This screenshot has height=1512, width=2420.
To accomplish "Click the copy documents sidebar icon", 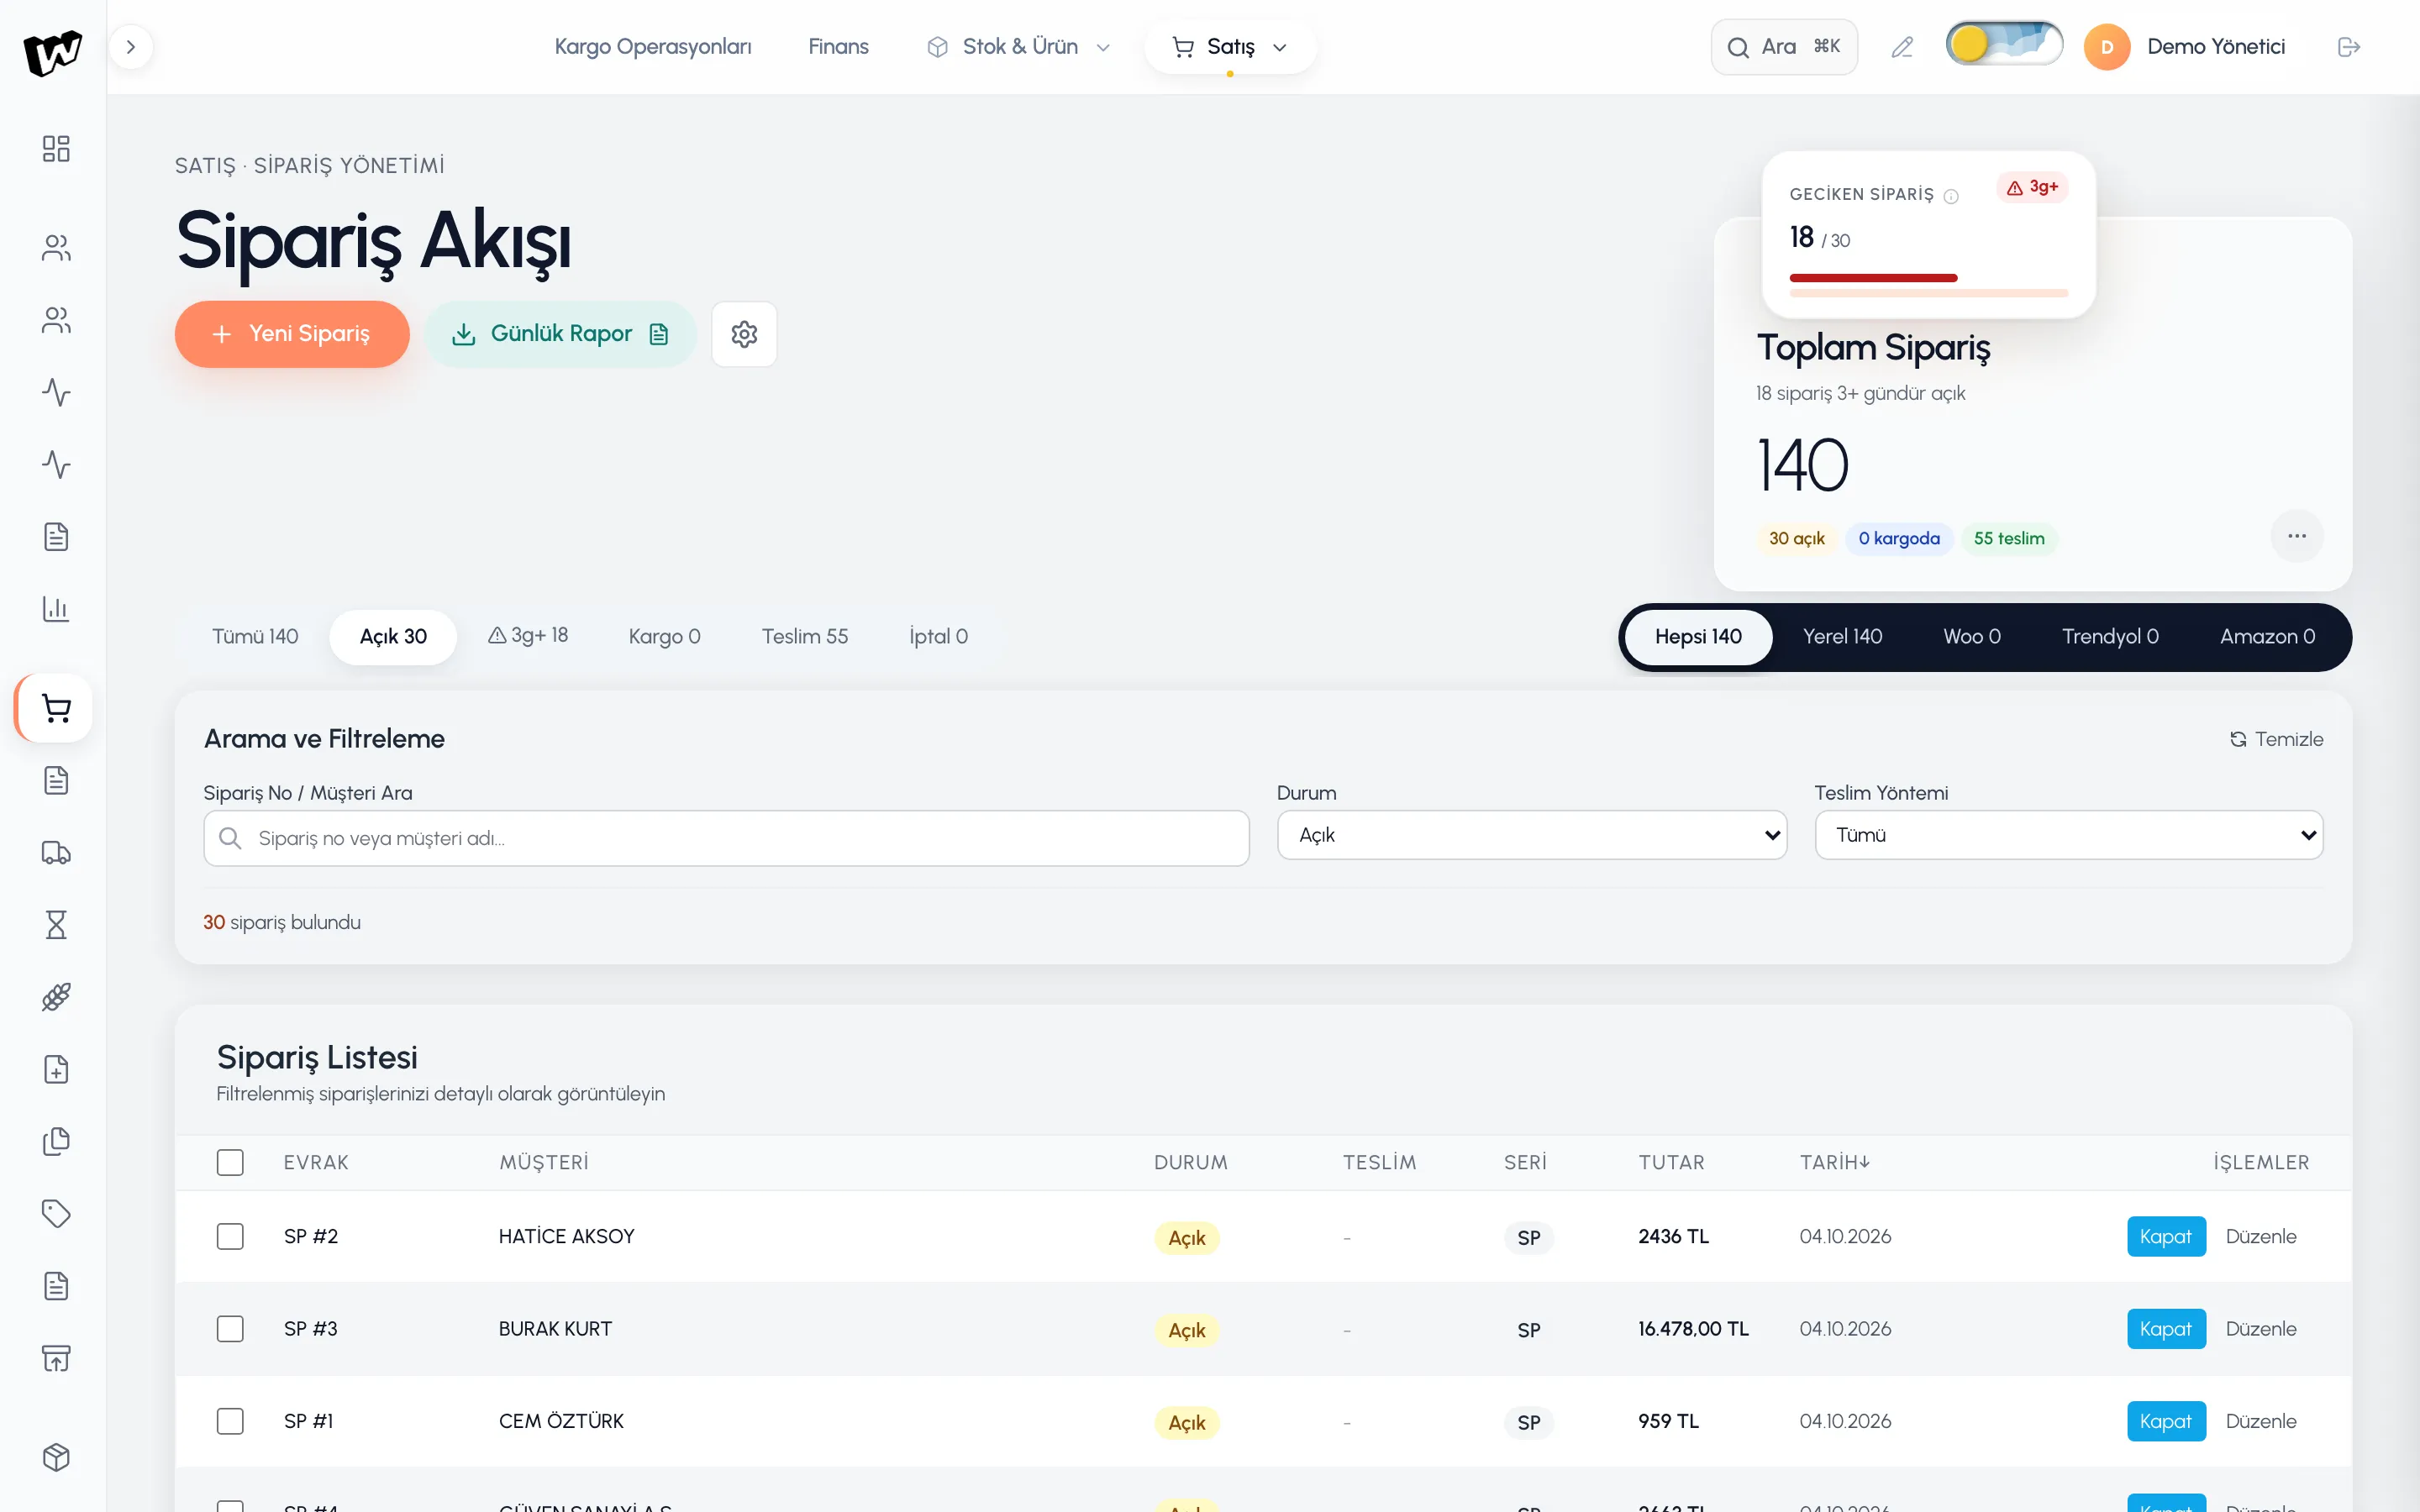I will pos(56,1141).
